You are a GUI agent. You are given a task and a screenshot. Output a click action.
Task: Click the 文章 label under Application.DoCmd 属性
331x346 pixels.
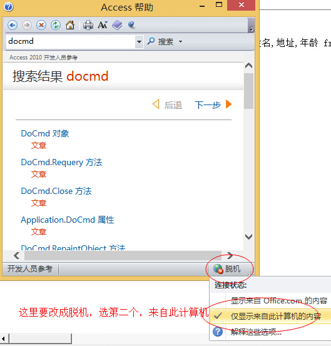(39, 232)
